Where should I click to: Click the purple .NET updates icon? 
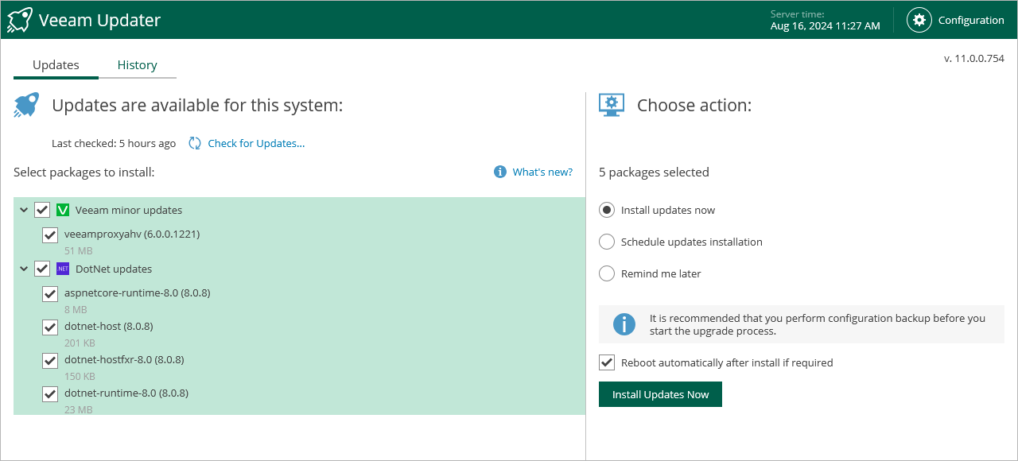(x=63, y=269)
